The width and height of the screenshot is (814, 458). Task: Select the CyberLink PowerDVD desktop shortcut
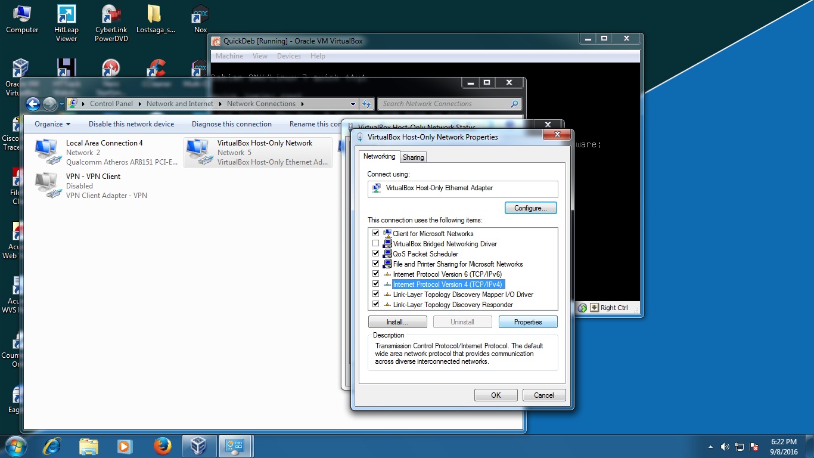coord(111,24)
